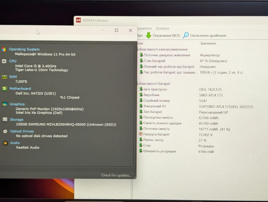
Task: Open the Storage section link
Action: pyautogui.click(x=17, y=119)
